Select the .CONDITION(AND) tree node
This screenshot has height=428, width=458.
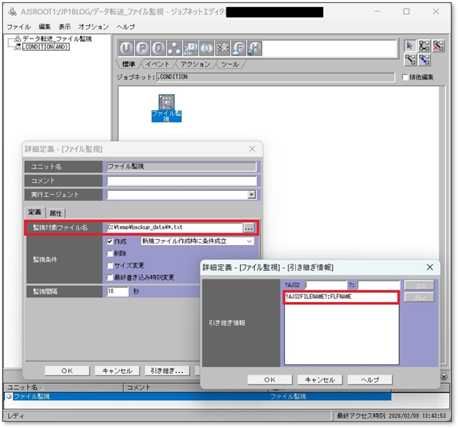coord(46,47)
